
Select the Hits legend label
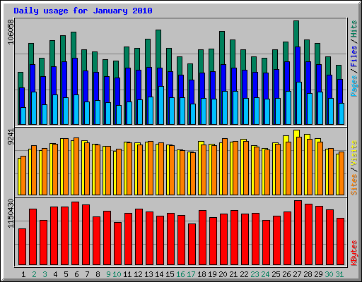coord(354,29)
